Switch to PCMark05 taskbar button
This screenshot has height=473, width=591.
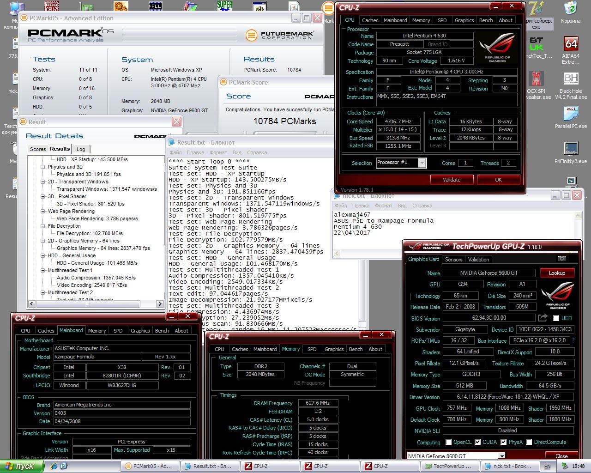151,466
